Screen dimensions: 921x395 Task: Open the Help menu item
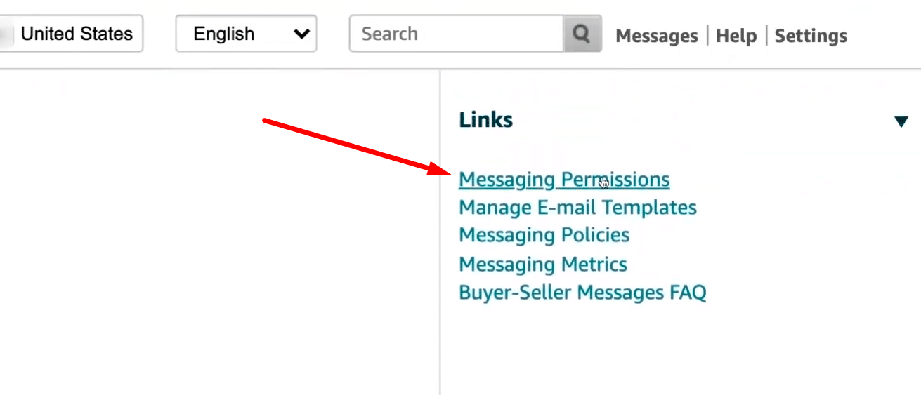(x=736, y=36)
